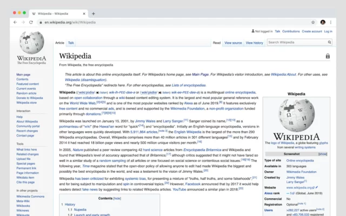The height and width of the screenshot is (216, 346).
Task: Open Community portal
Action: point(28,126)
